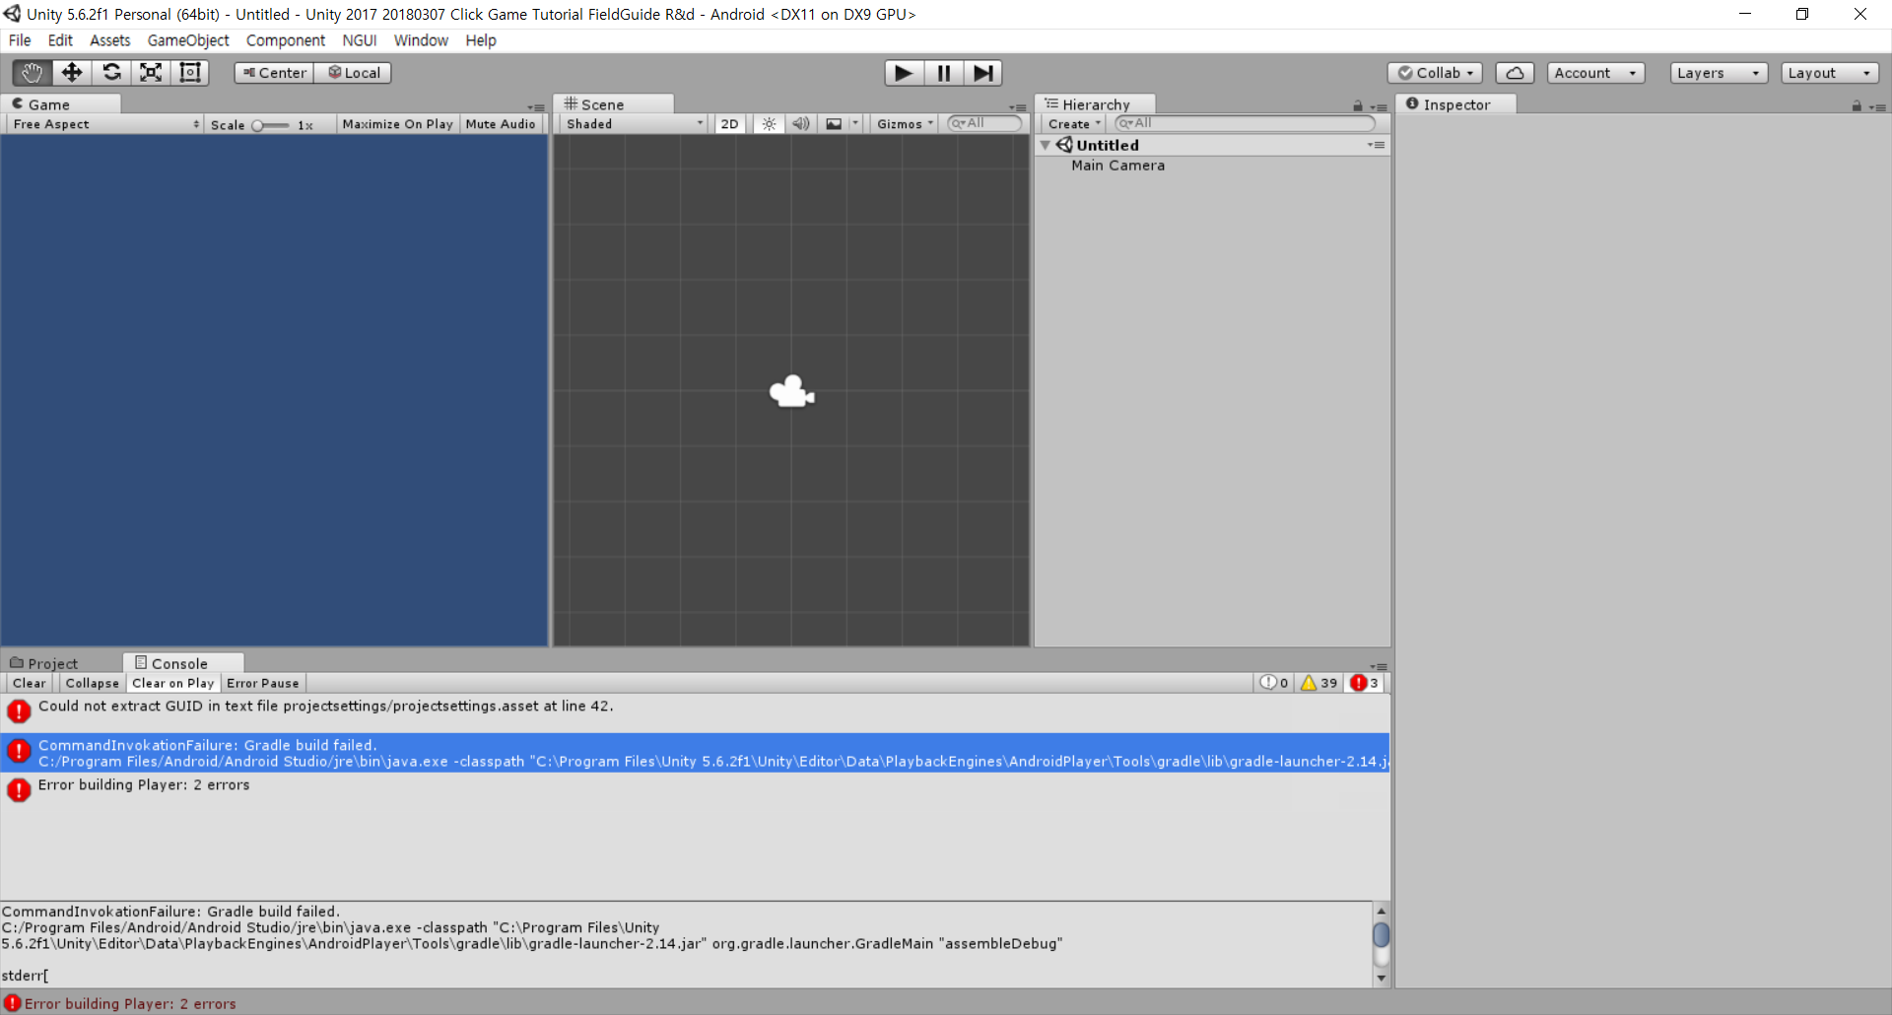Select the Console tab
The image size is (1892, 1015).
tap(183, 663)
